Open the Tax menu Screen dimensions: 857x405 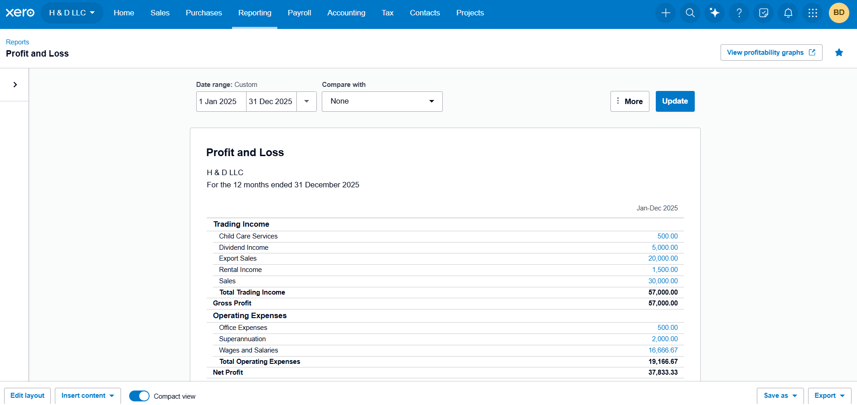[x=387, y=13]
